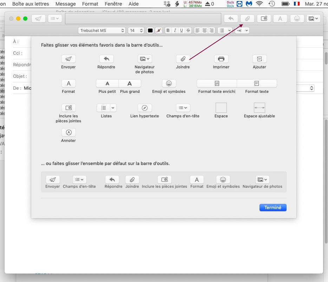Click the reply arrow in the window toolbar
The height and width of the screenshot is (282, 328).
231,19
